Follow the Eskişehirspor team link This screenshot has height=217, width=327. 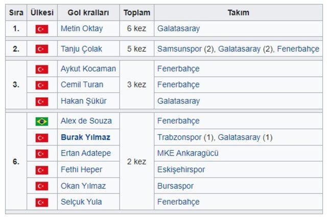(x=181, y=169)
